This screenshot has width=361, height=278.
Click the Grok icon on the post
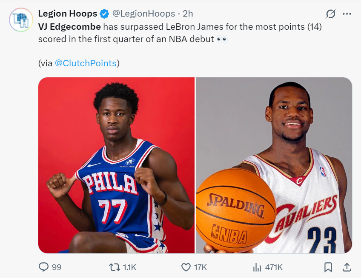(330, 14)
